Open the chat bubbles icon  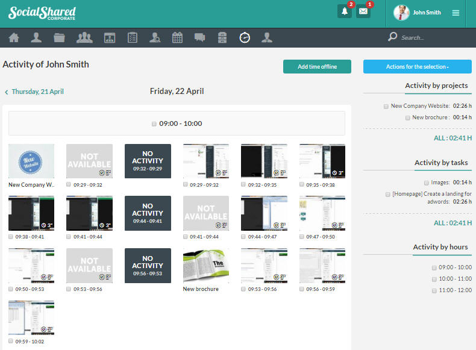tap(199, 38)
